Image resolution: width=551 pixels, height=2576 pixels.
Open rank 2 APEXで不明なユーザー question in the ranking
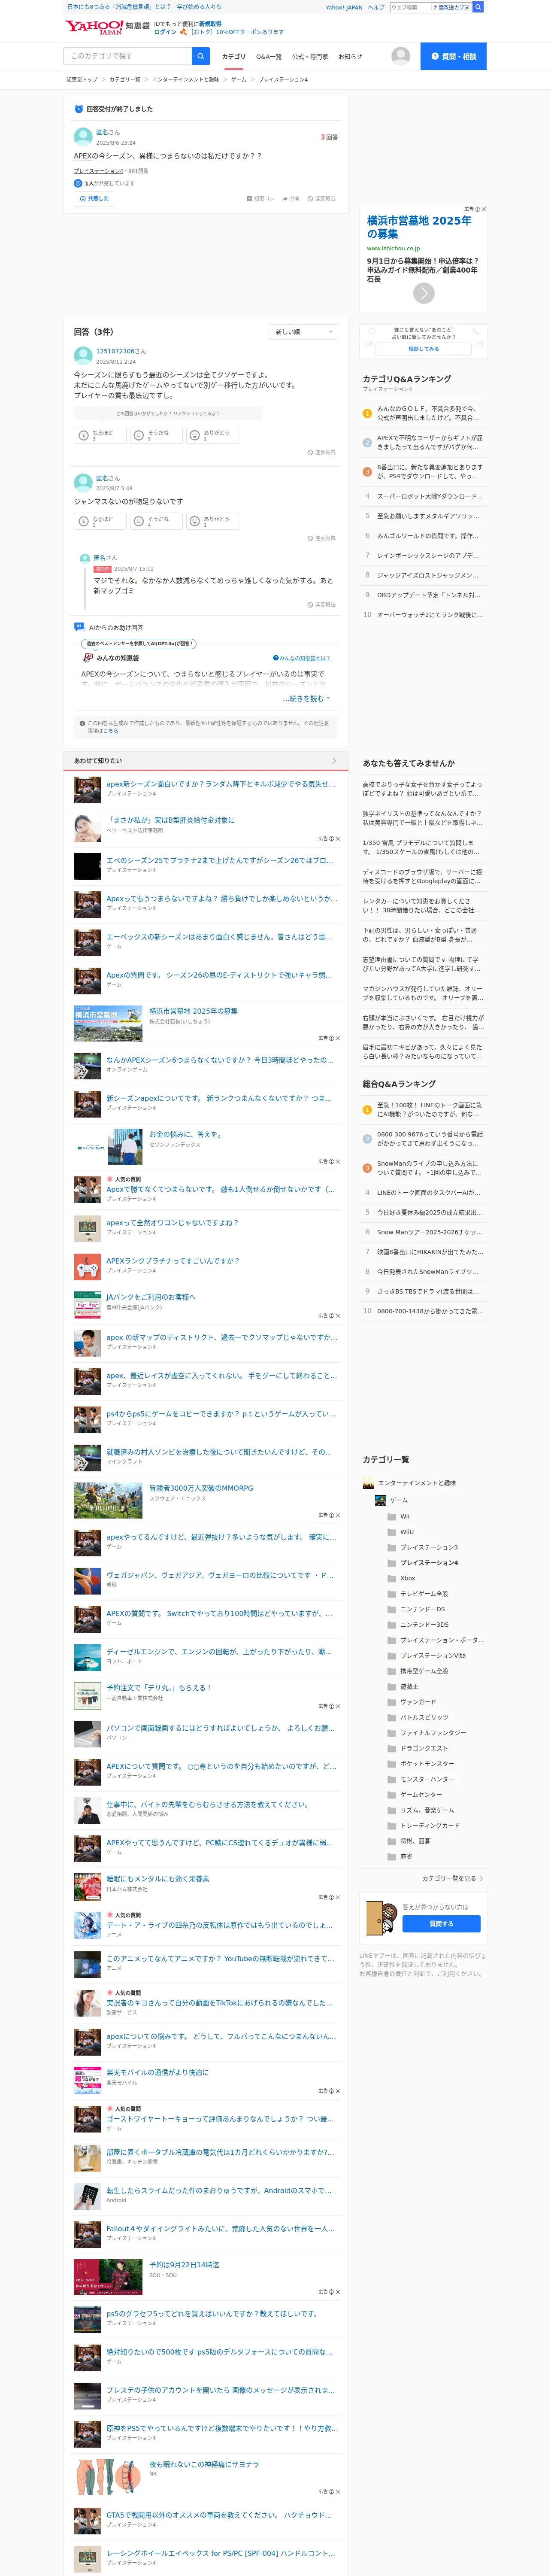429,442
